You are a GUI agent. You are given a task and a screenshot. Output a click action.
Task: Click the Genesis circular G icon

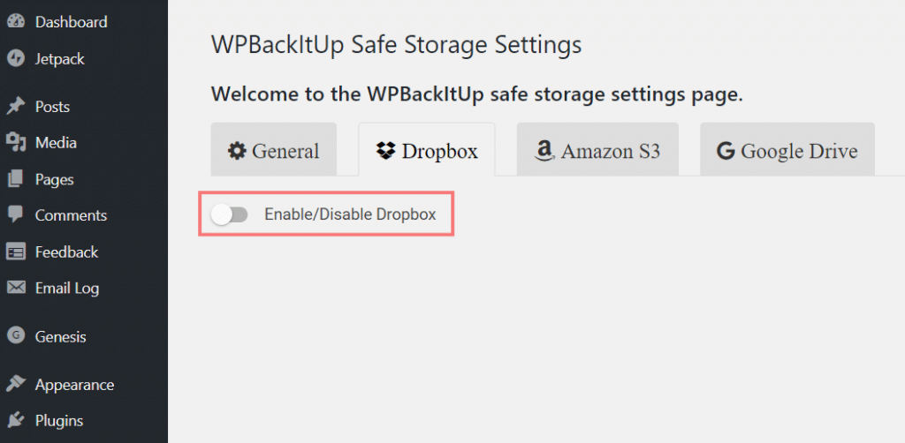coord(16,336)
